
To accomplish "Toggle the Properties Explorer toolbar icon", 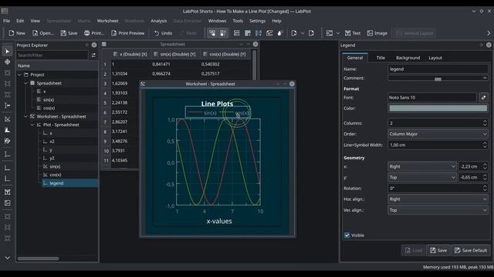I will click(223, 33).
